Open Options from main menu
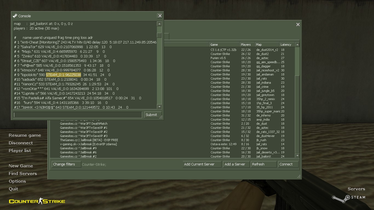 click(x=17, y=181)
